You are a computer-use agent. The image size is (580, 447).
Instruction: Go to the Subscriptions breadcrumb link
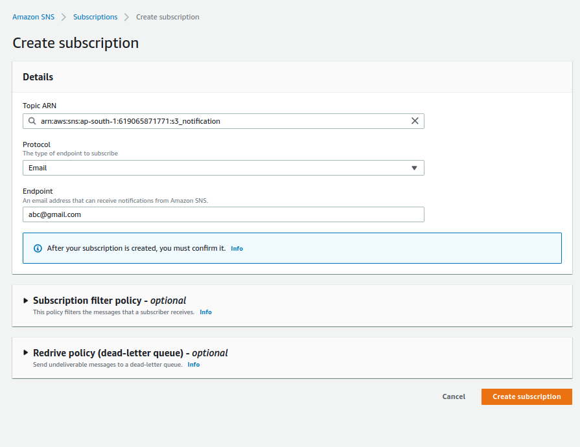tap(95, 17)
